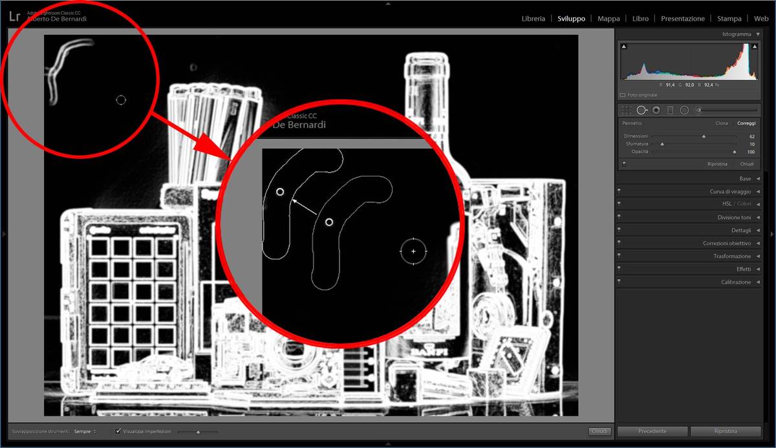Viewport: 776px width, 448px height.
Task: Select the Crop overlay tool icon
Action: (x=626, y=111)
